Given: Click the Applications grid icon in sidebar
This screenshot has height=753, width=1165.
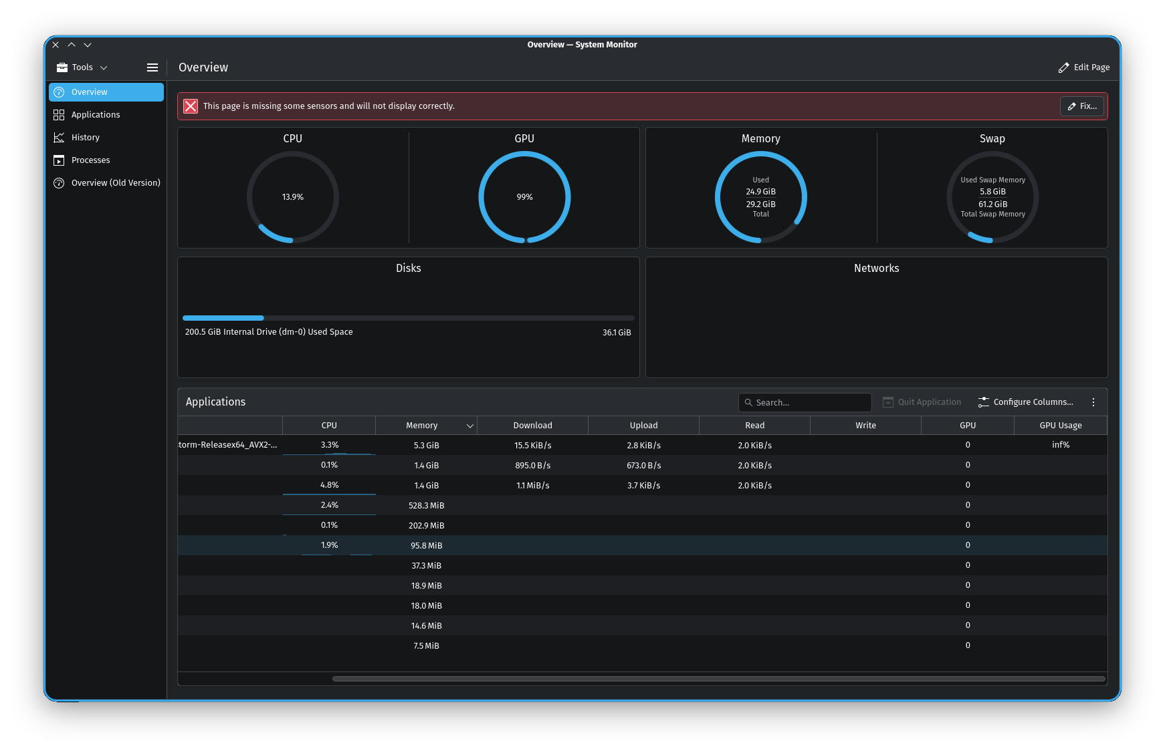Looking at the screenshot, I should click(59, 115).
